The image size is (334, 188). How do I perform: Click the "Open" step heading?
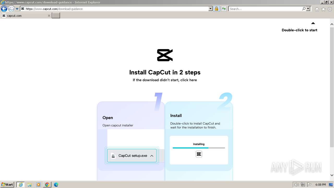pyautogui.click(x=108, y=118)
